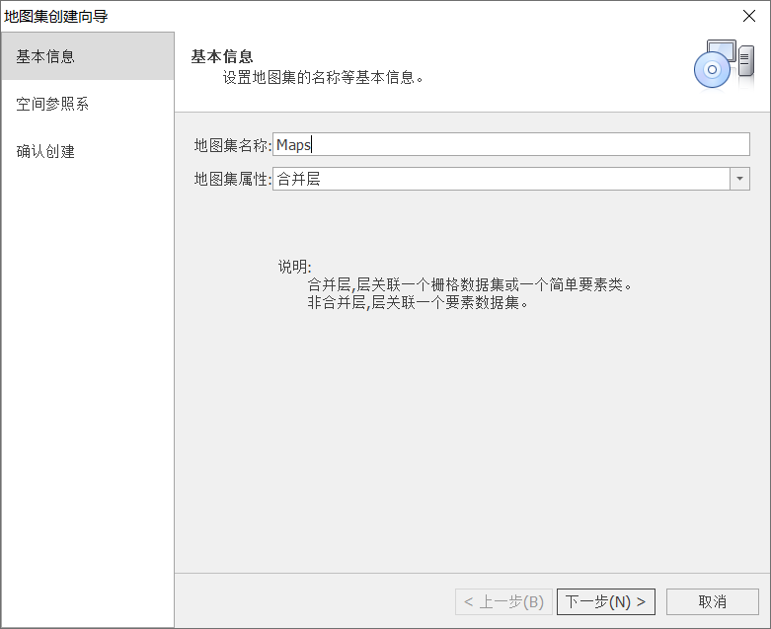Open the 地图集属性 combo box showing 合并层
This screenshot has width=771, height=629.
[501, 179]
